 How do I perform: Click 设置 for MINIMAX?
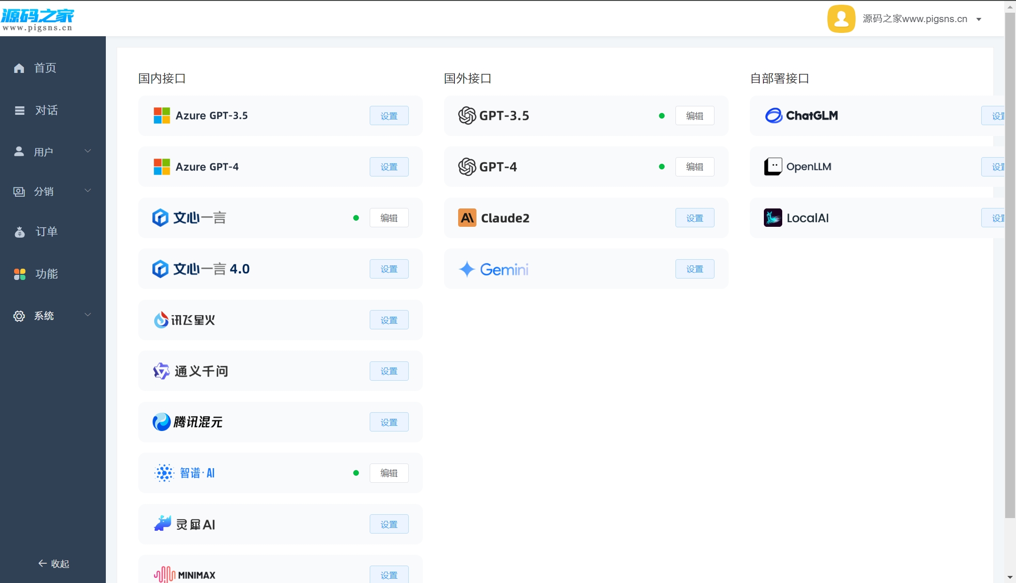pyautogui.click(x=389, y=575)
